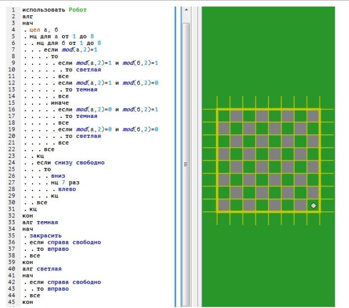Click 'темная' in the header 'алг темная'
This screenshot has width=349, height=308.
click(47, 222)
